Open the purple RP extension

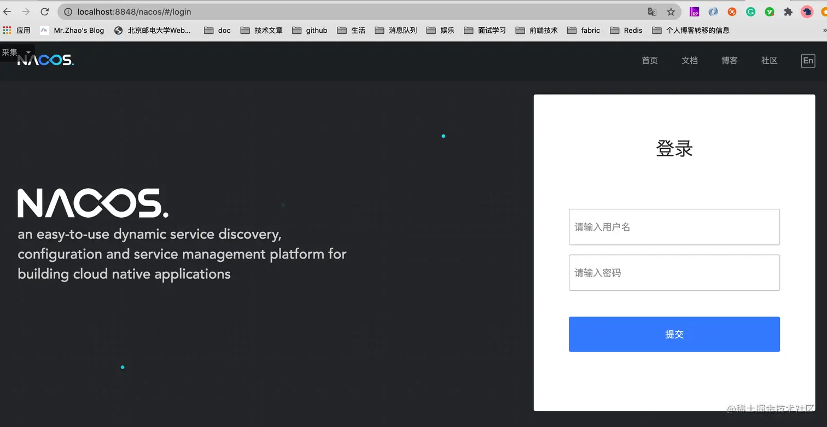(x=695, y=11)
